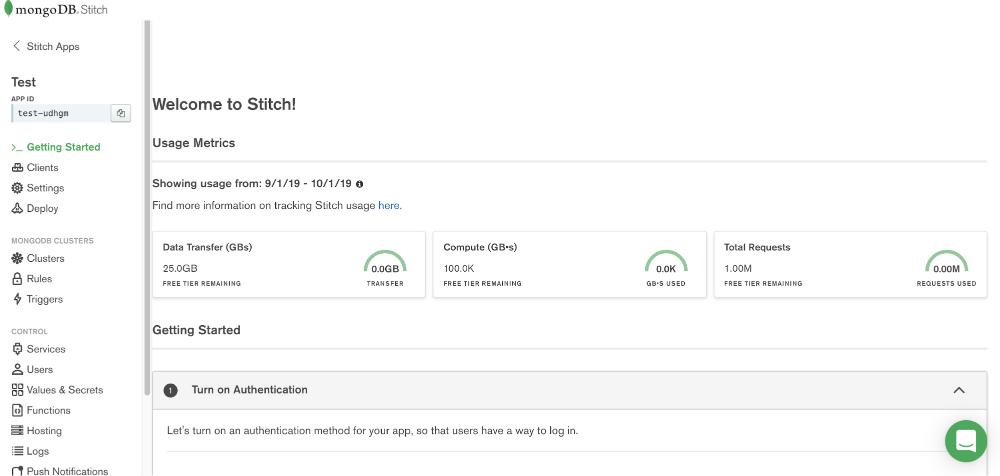Click the Functions file icon

coord(18,410)
